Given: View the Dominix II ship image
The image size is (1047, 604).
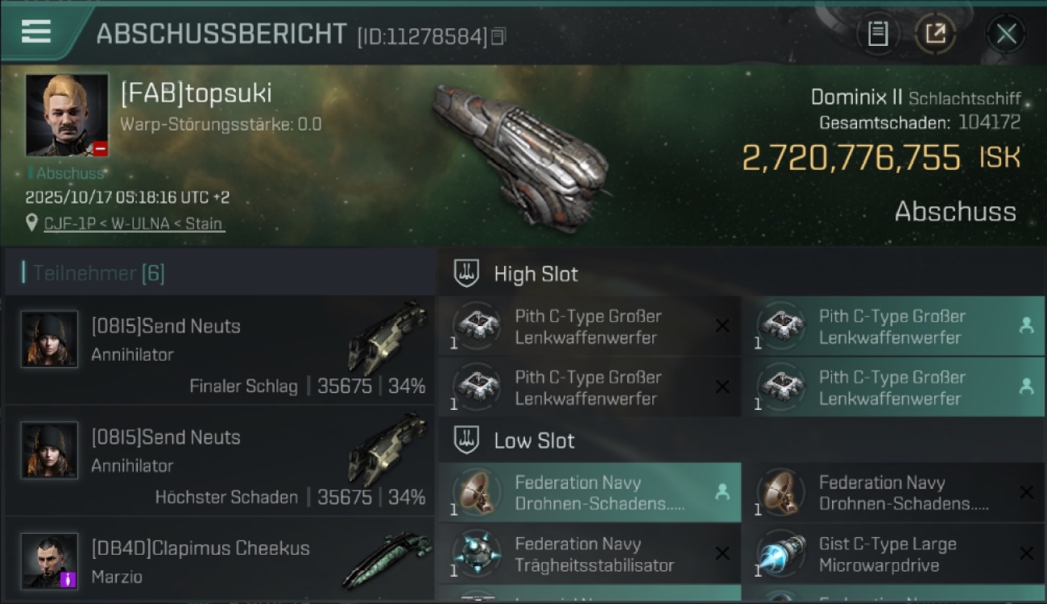Looking at the screenshot, I should coord(518,155).
